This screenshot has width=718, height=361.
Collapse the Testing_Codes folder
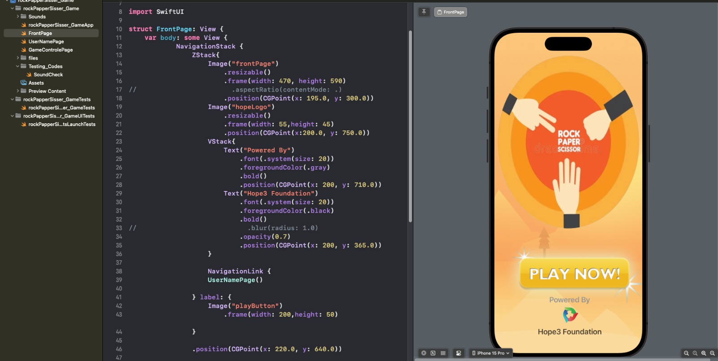18,66
